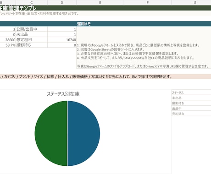Click 撮影待ち label in column C

point(32,45)
